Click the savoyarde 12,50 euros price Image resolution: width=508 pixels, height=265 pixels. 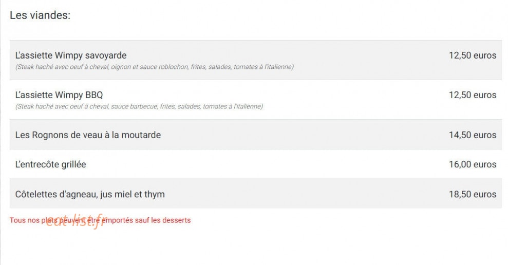point(473,55)
